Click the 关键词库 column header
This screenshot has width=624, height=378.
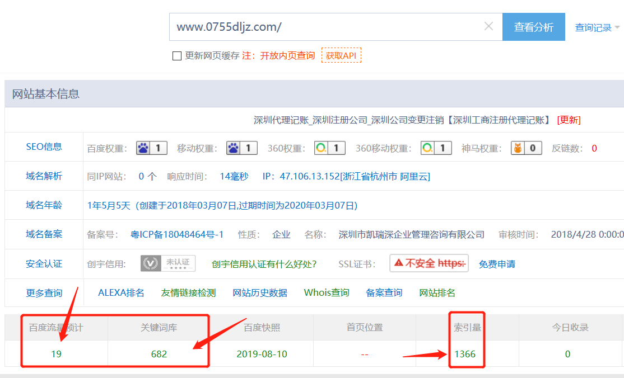coord(159,328)
